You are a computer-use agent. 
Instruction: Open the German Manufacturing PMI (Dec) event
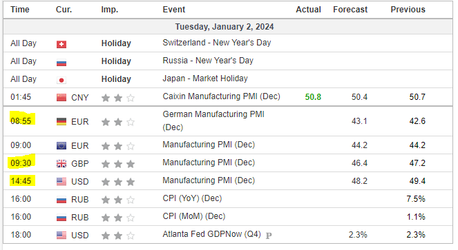click(x=213, y=121)
